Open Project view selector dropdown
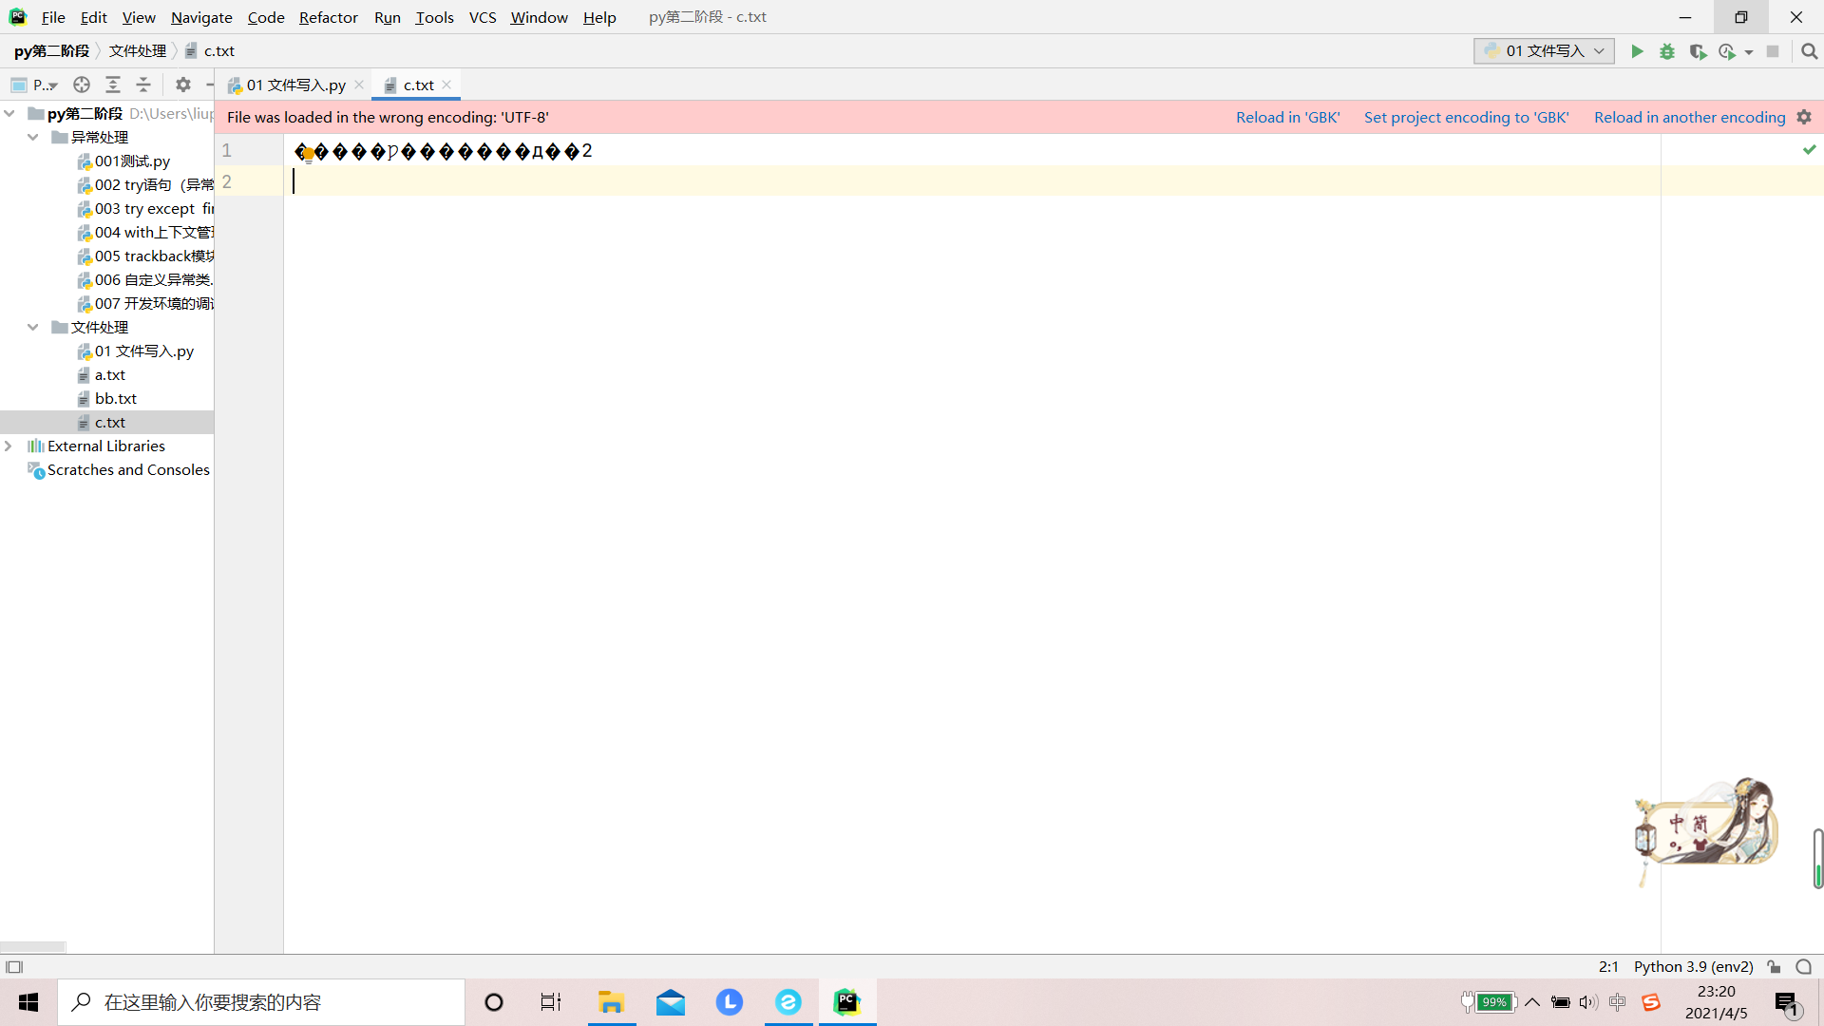The image size is (1824, 1026). (35, 85)
